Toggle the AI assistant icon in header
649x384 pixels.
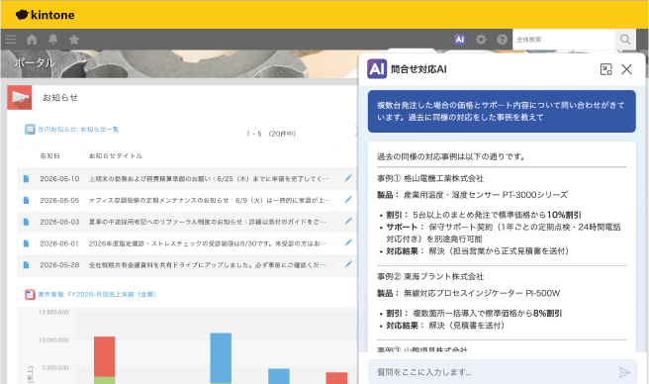click(459, 40)
